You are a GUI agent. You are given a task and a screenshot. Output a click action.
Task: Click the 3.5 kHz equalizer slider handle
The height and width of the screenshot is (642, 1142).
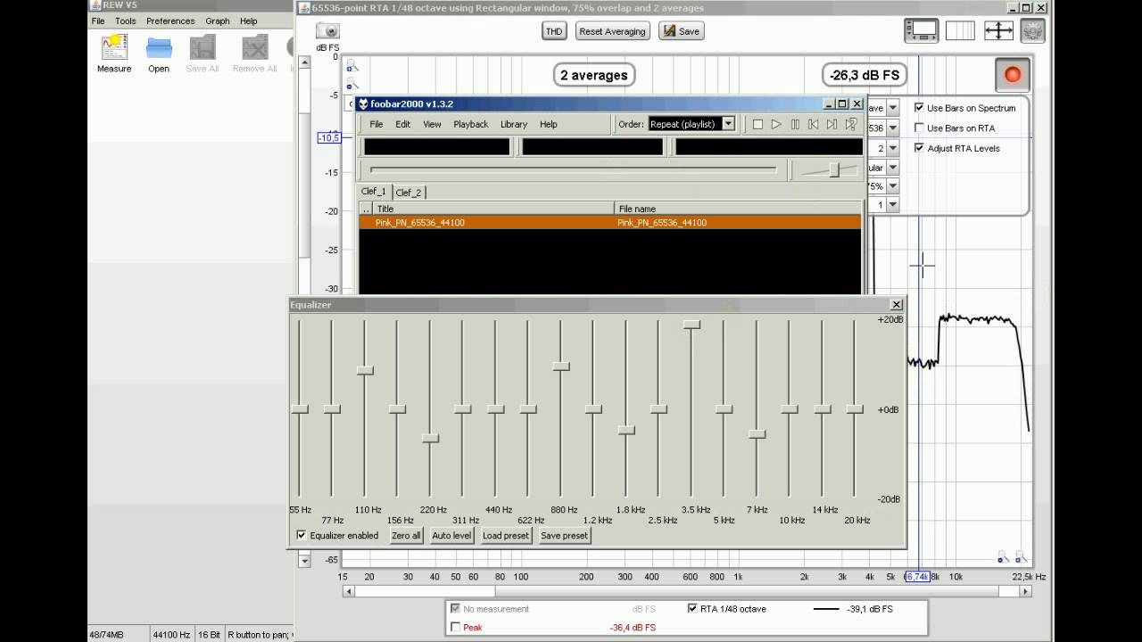tap(691, 325)
